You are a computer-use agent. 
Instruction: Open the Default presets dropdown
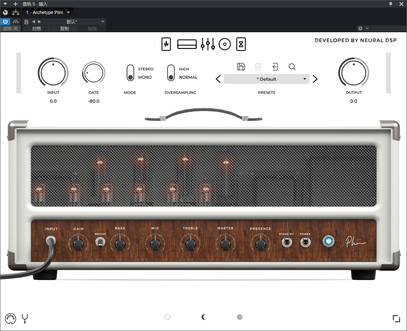point(266,79)
